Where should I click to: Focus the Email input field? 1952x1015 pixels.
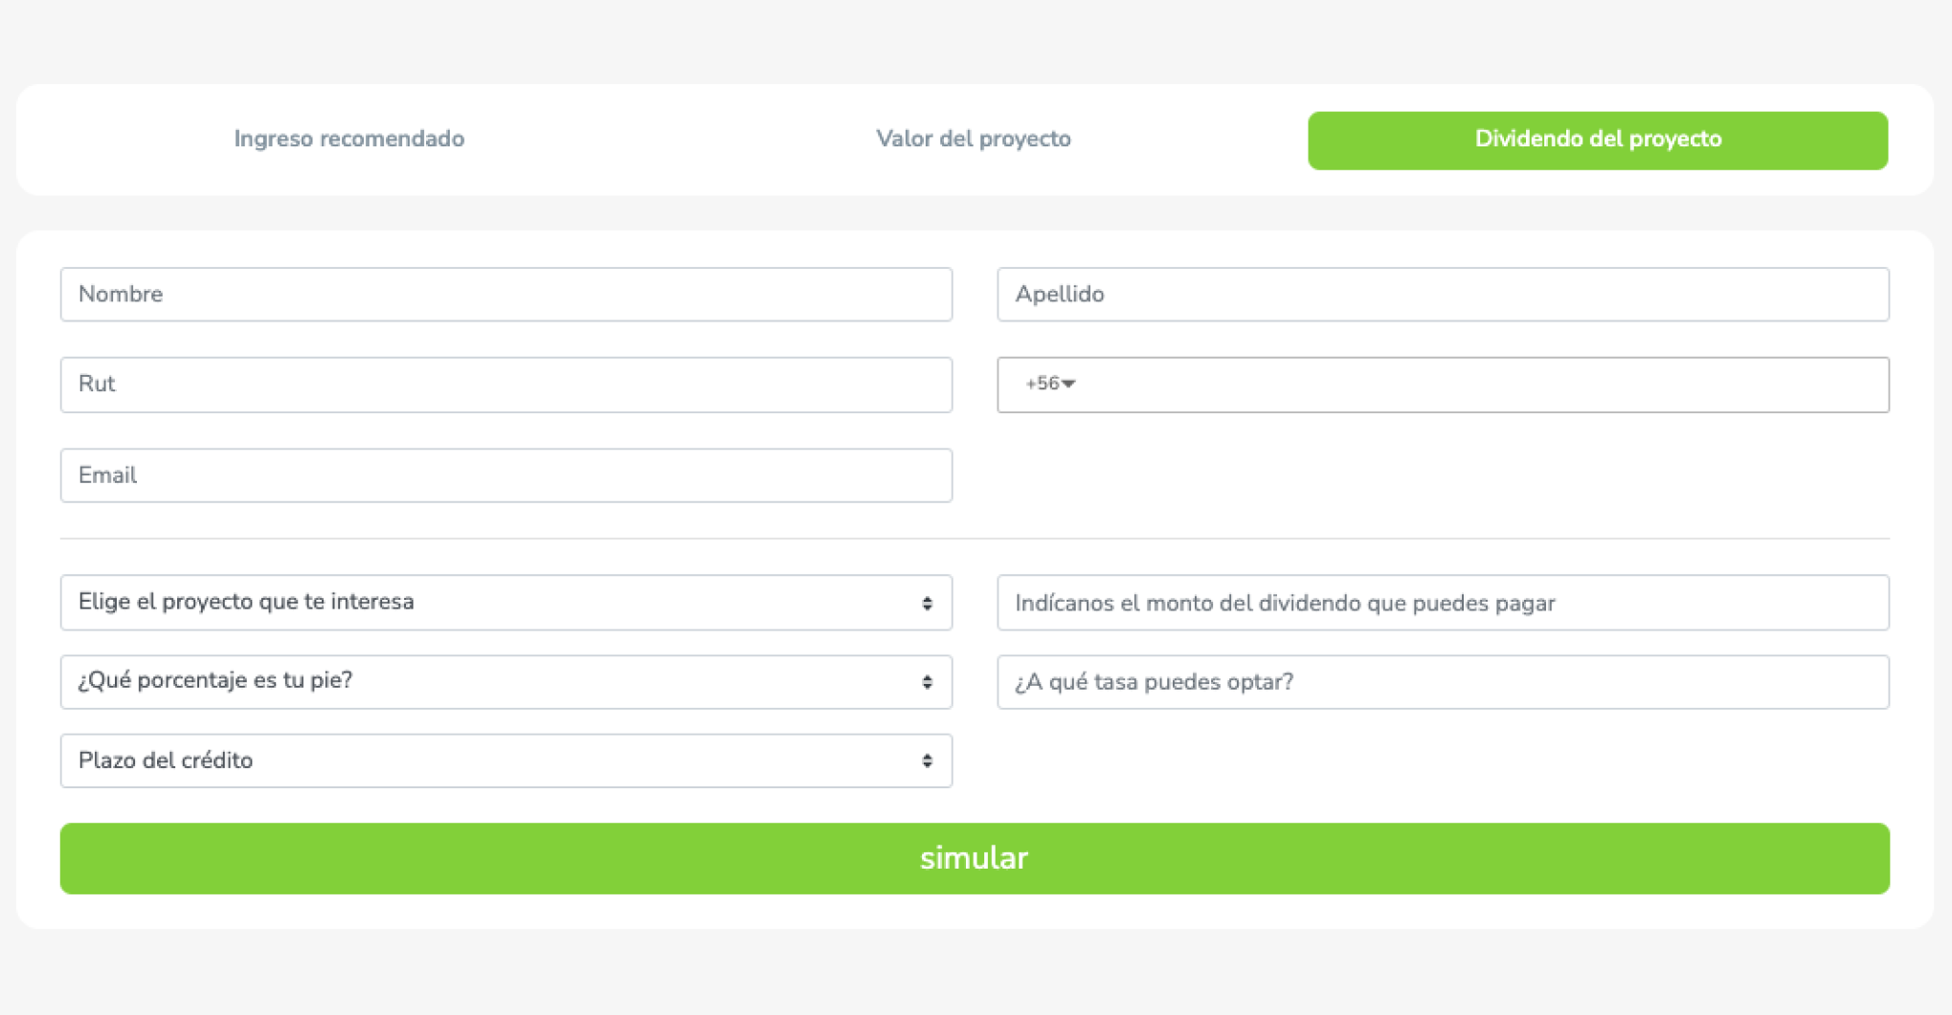(505, 475)
